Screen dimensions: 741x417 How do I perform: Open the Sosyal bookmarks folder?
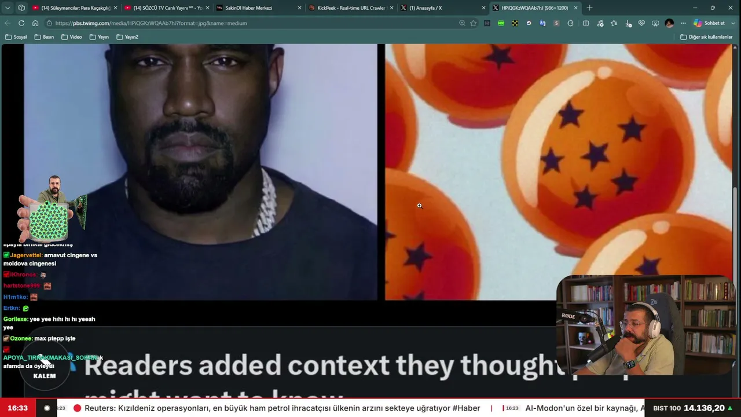(x=16, y=37)
